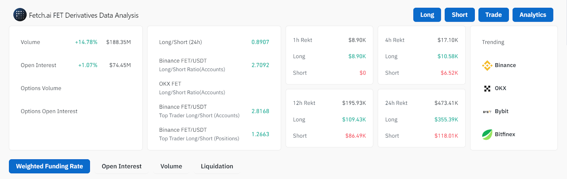Viewport: 567px width, 179px height.
Task: Open the Trade button
Action: coord(493,15)
